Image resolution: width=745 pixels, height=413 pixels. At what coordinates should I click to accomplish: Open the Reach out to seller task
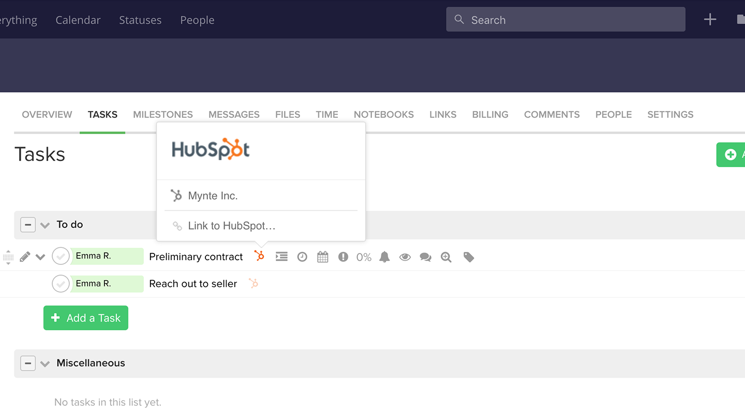point(193,283)
